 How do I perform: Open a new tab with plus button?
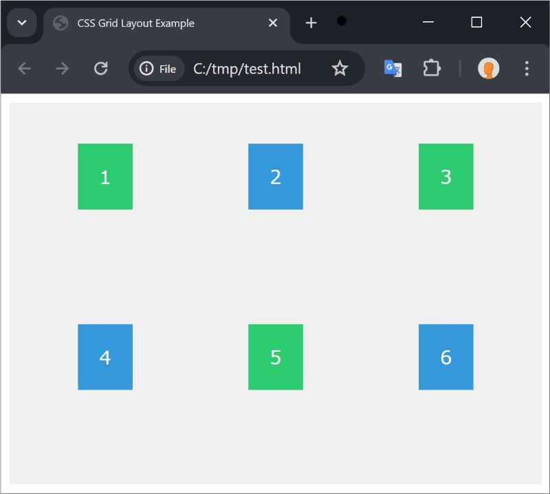[311, 23]
